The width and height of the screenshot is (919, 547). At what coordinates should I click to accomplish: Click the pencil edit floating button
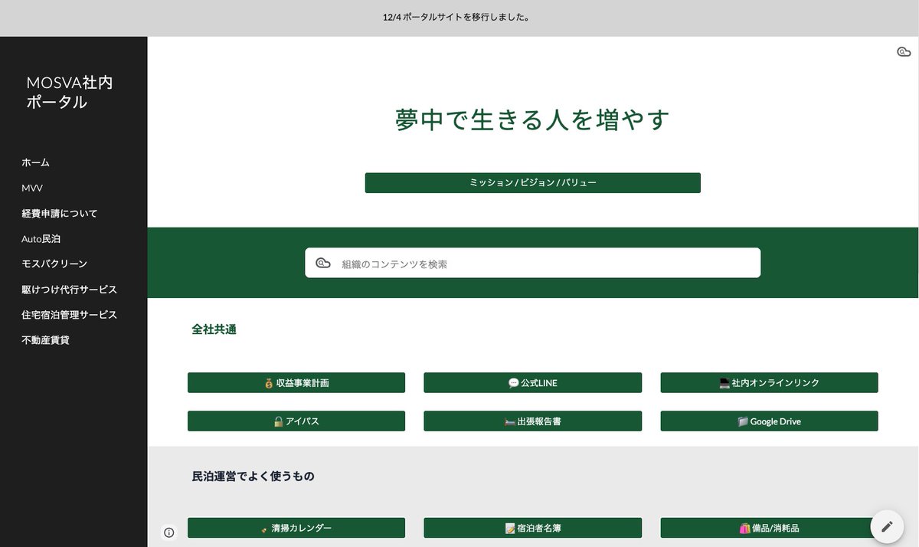pyautogui.click(x=887, y=526)
